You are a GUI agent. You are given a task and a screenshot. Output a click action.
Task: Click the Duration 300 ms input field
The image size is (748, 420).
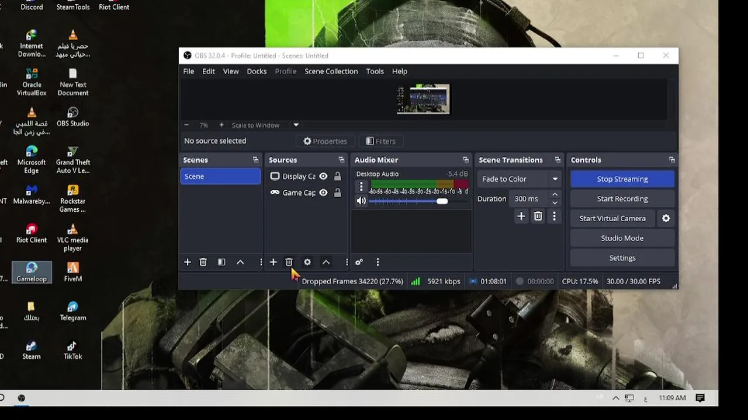click(529, 199)
